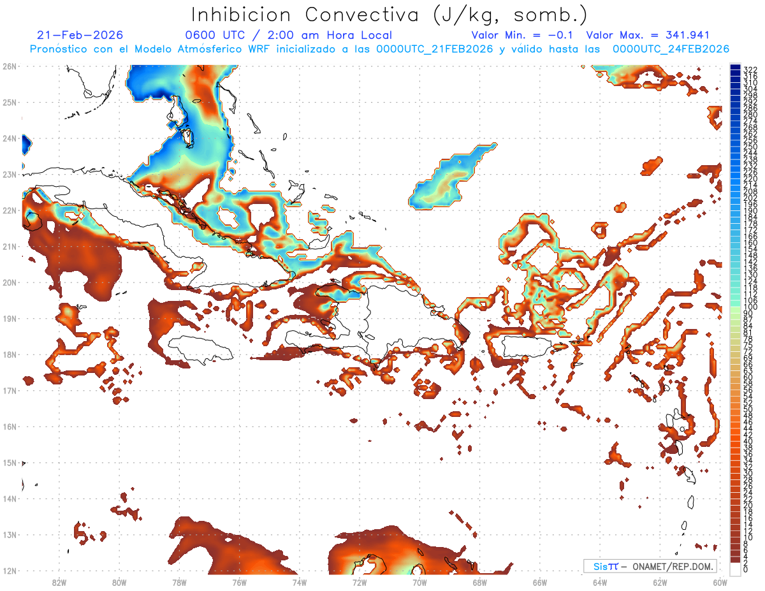Click the "74W" longitude label
The height and width of the screenshot is (591, 765).
299,583
